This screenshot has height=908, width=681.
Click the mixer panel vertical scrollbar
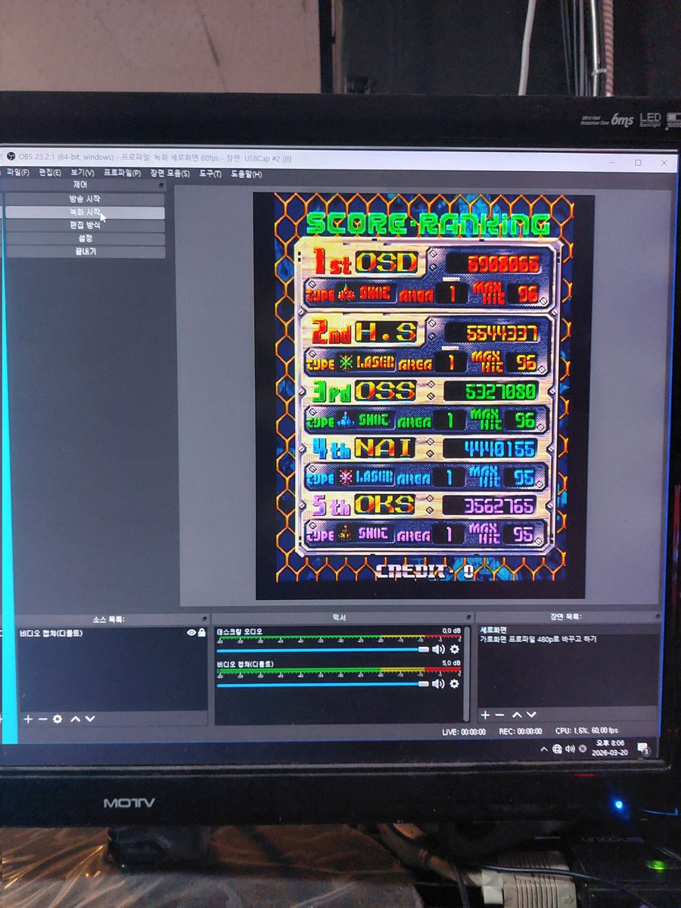click(x=466, y=673)
